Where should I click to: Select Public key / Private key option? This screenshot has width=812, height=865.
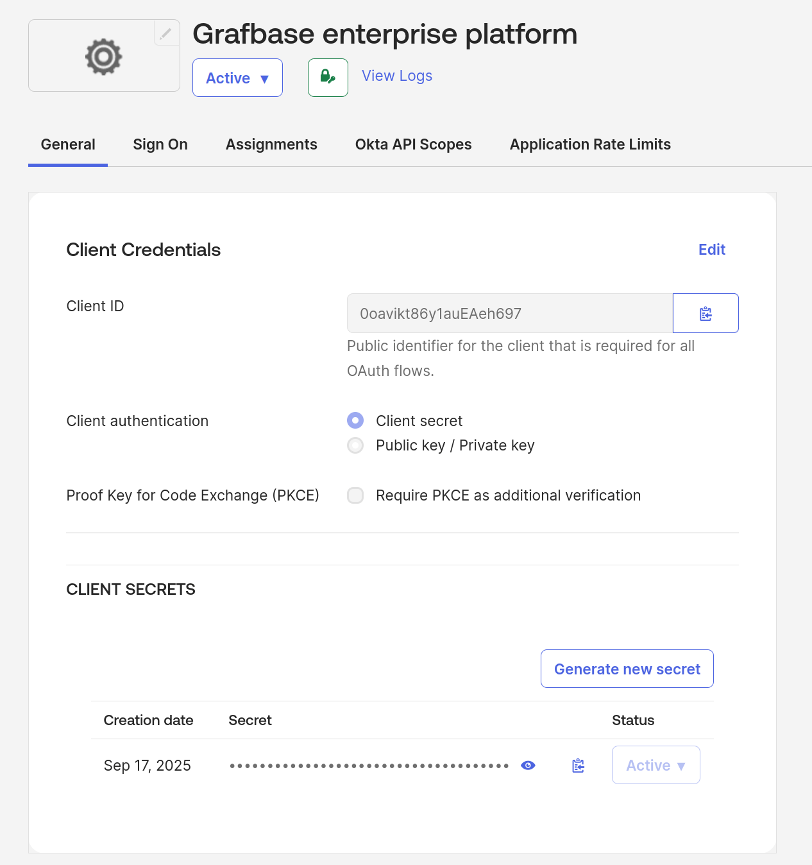click(355, 445)
